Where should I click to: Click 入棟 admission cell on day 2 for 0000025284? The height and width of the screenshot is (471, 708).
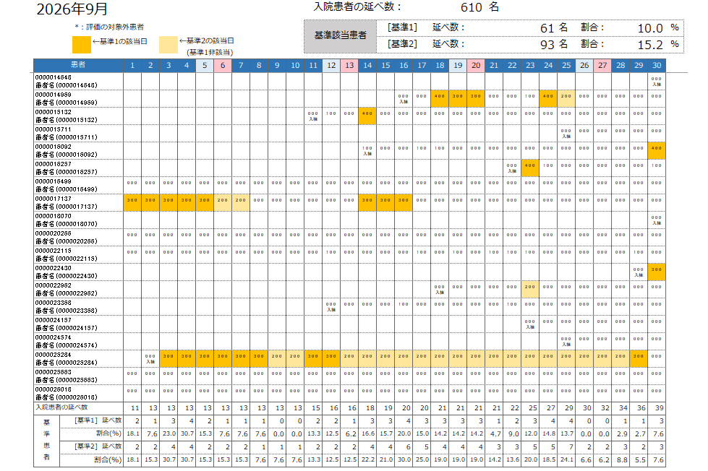150,358
